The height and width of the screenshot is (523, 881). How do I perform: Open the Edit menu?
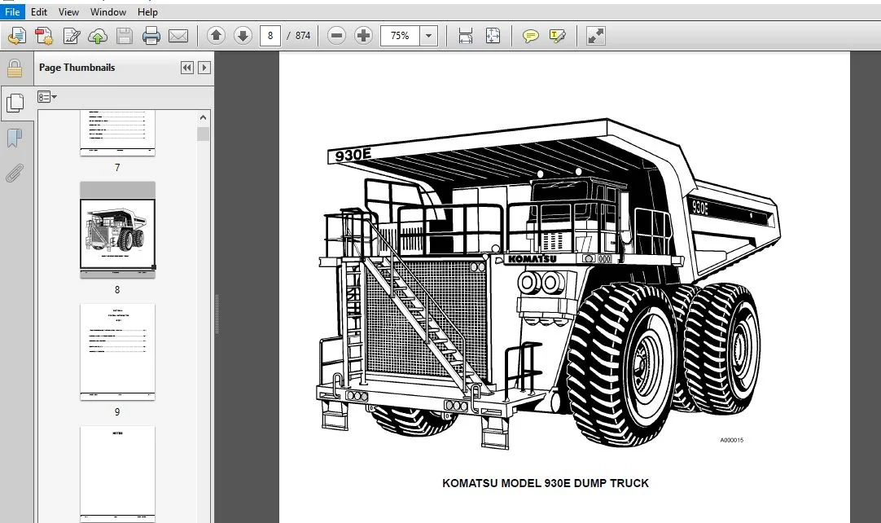point(39,11)
